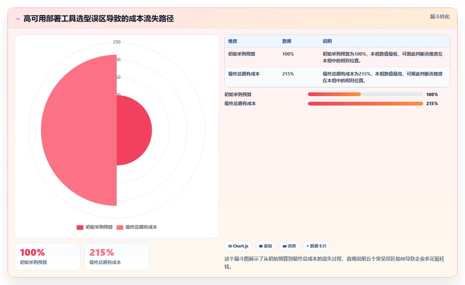Open the 215% 最终总拥有成本 data card

[x=117, y=256]
